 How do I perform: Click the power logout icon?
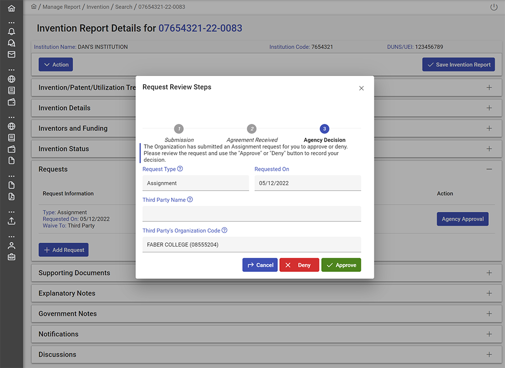[494, 7]
